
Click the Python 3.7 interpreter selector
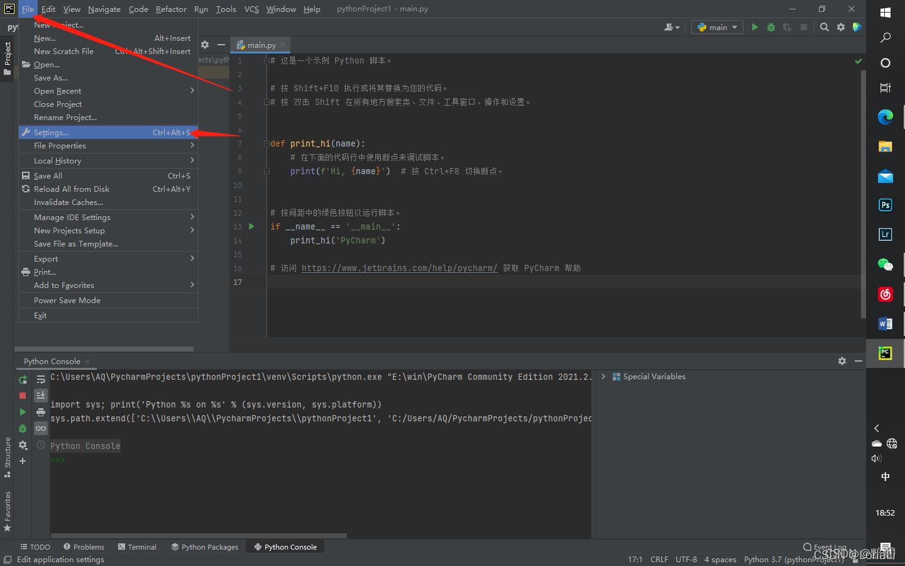coord(794,559)
